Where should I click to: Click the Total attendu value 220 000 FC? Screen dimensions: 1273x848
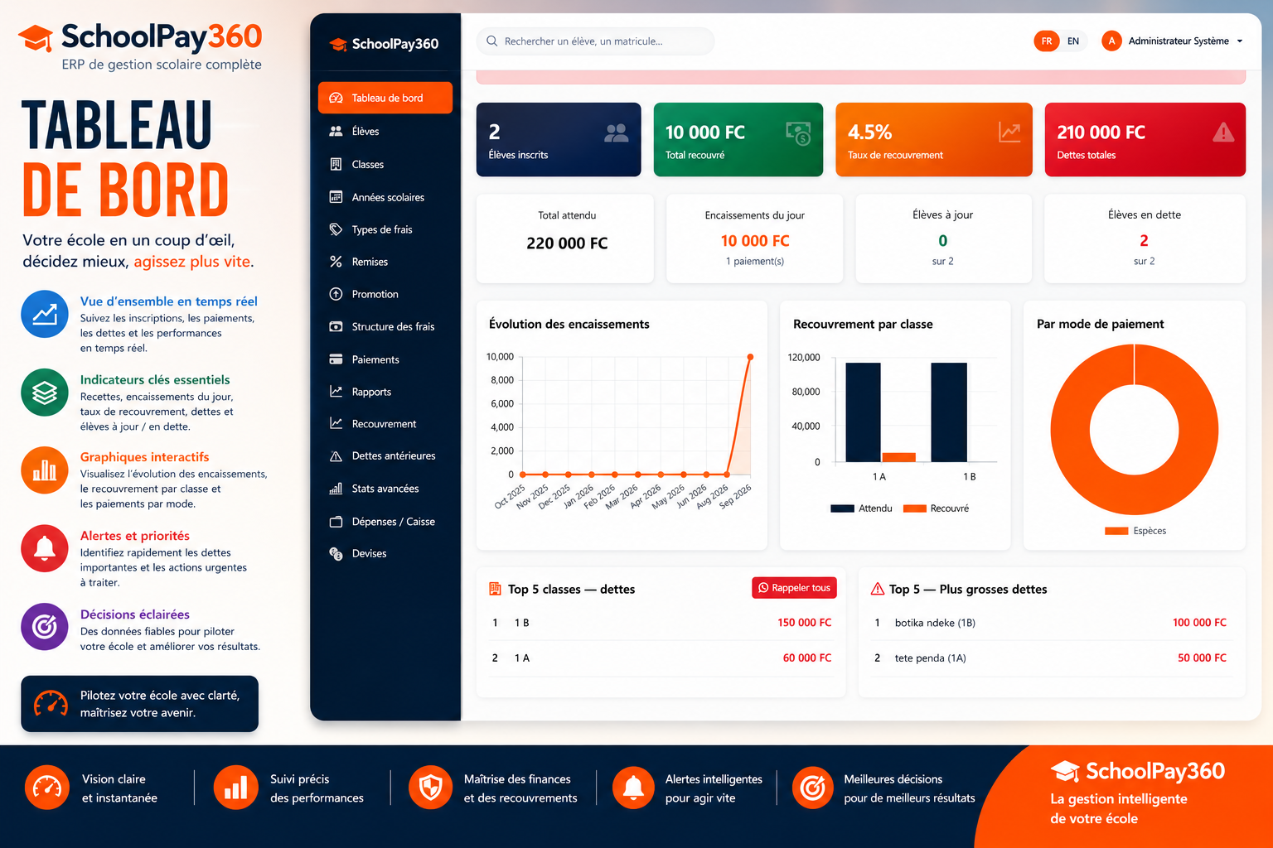point(567,243)
